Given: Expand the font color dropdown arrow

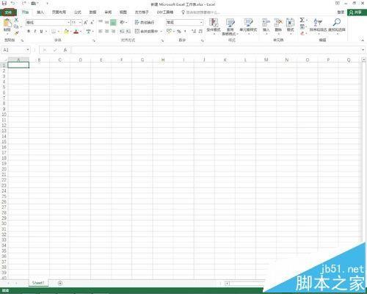Looking at the screenshot, I should (x=81, y=32).
